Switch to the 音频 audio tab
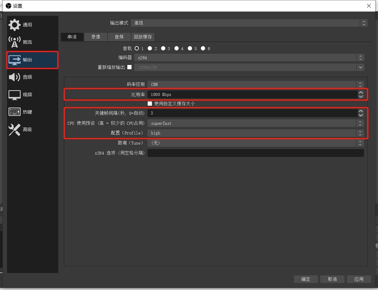378x290 pixels. (x=119, y=37)
